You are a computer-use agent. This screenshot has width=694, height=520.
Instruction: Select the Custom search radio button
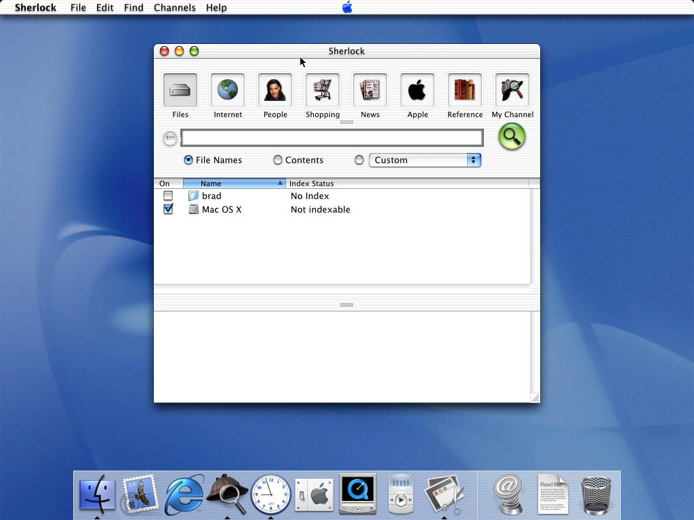(359, 160)
